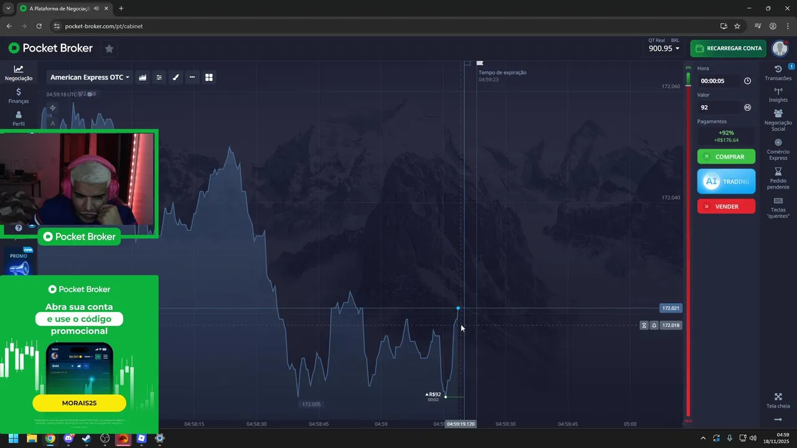Open the Perfil section

pos(19,118)
